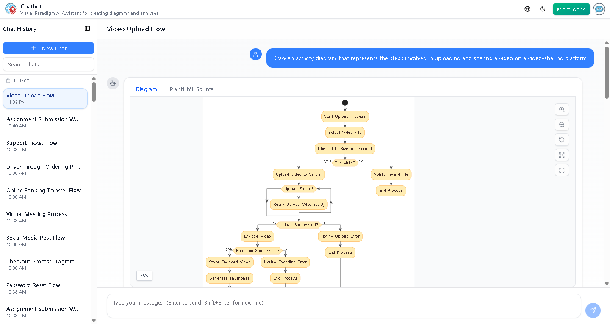Image resolution: width=610 pixels, height=324 pixels.
Task: Expand the diagram to full screen
Action: [x=562, y=155]
